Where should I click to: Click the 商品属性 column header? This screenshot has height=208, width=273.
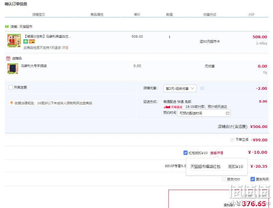[97, 15]
